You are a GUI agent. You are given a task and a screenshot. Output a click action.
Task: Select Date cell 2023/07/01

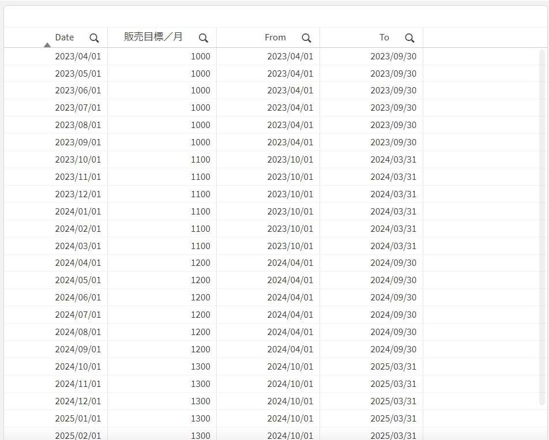pos(78,108)
